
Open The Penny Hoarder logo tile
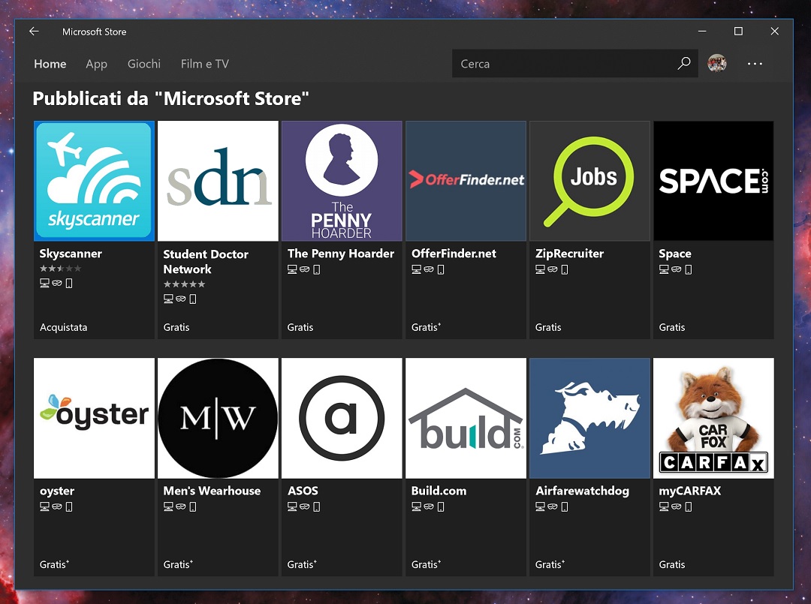(x=342, y=181)
